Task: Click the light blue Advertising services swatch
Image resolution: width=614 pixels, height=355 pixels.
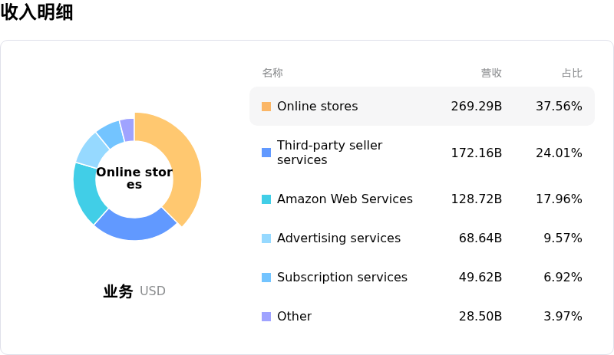Action: tap(266, 238)
